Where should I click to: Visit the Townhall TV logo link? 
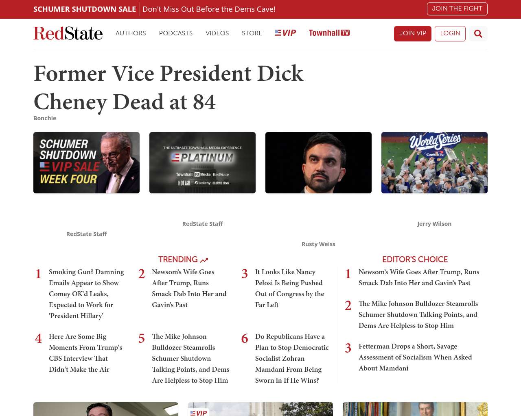coord(329,33)
